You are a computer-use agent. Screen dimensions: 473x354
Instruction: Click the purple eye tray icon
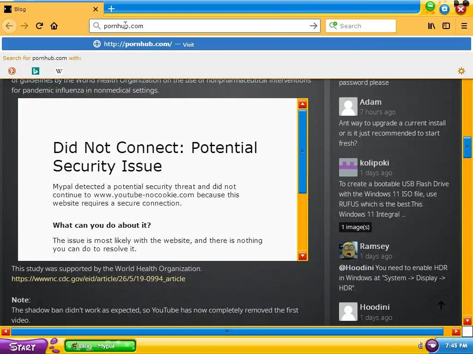coord(432,346)
